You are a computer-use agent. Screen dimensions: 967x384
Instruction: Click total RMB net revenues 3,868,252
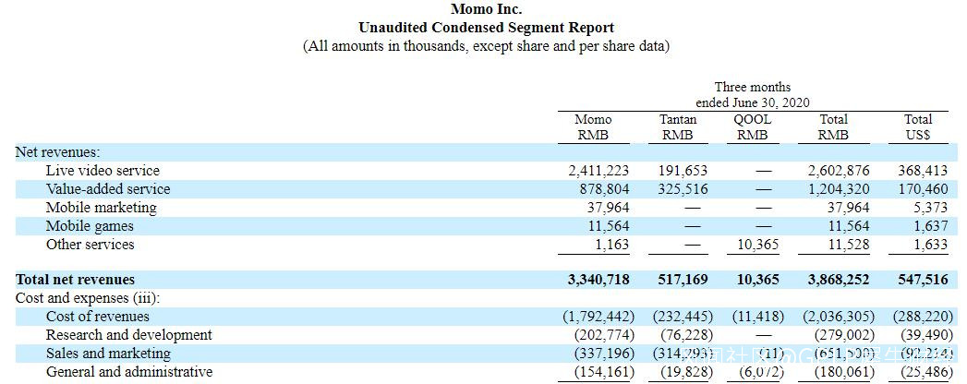[839, 280]
